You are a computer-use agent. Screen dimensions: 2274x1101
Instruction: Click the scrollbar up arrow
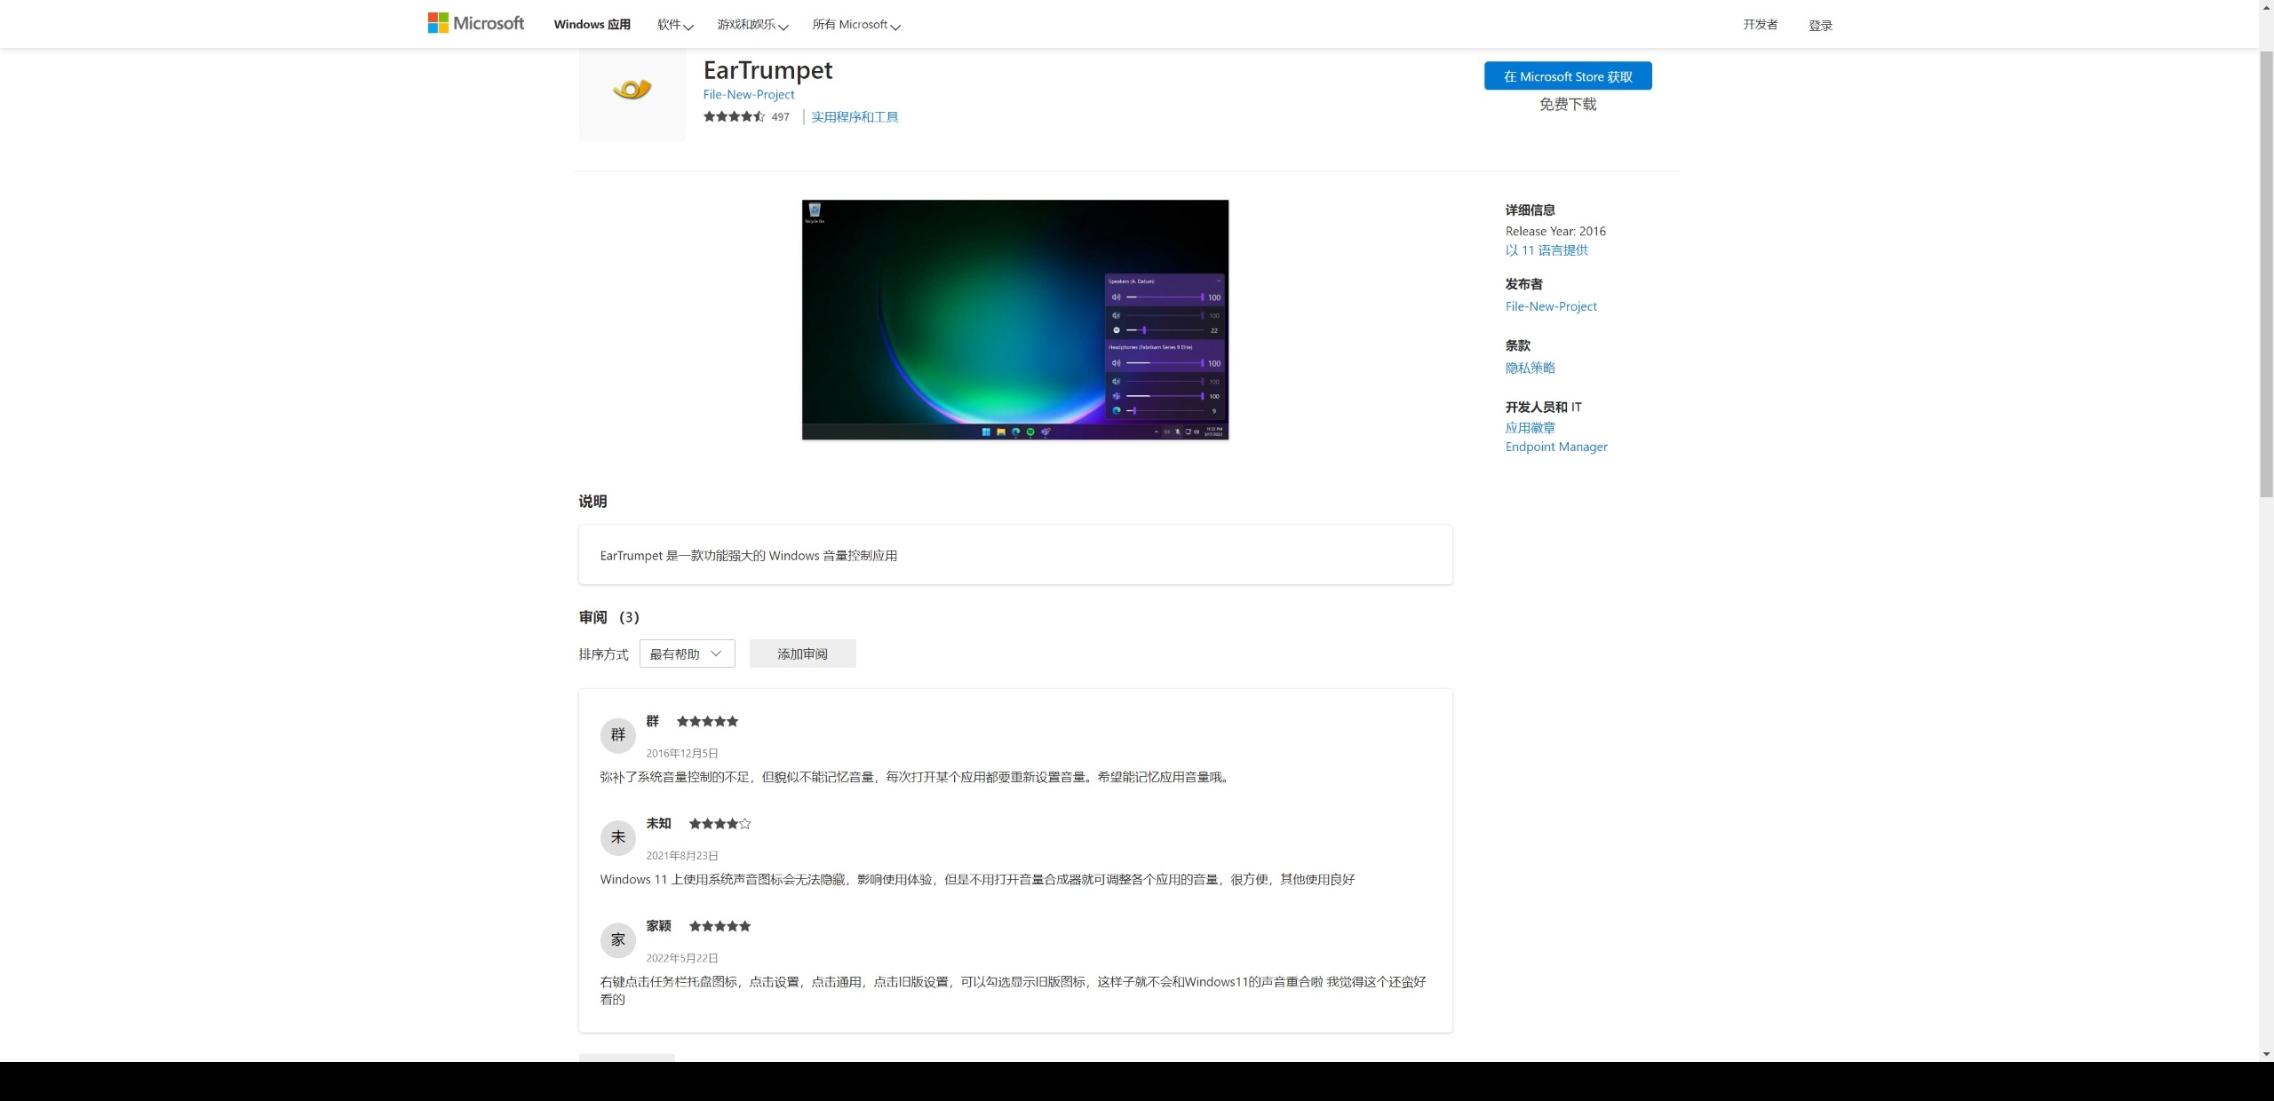click(2266, 8)
